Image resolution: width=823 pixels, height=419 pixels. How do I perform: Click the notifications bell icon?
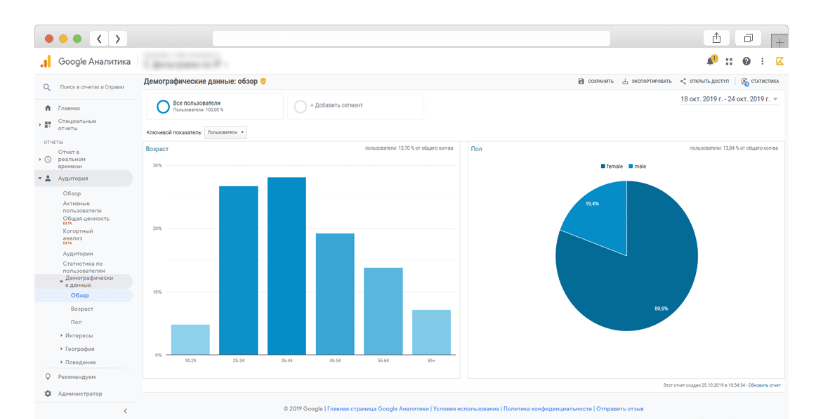710,62
